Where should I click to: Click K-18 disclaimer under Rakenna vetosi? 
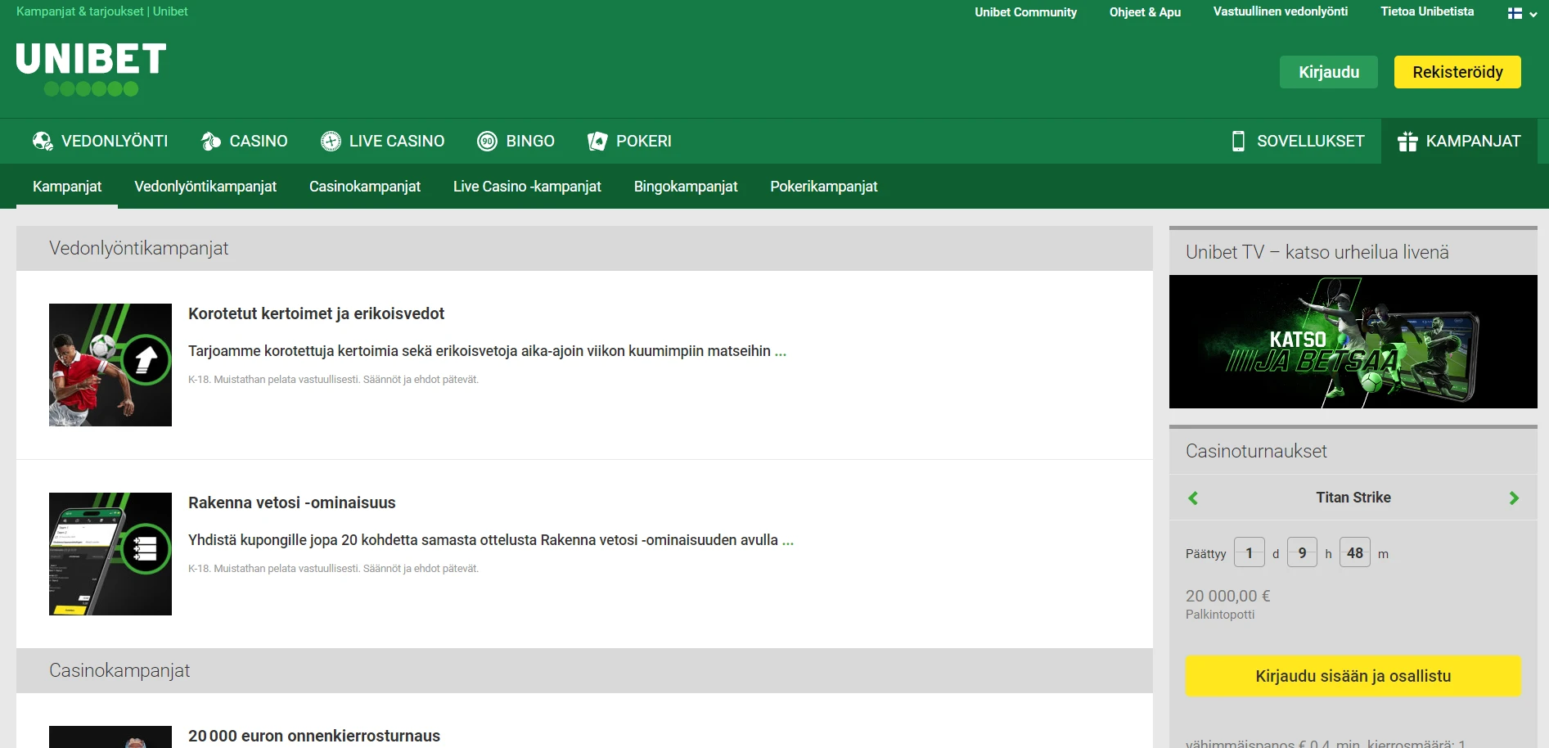[333, 569]
